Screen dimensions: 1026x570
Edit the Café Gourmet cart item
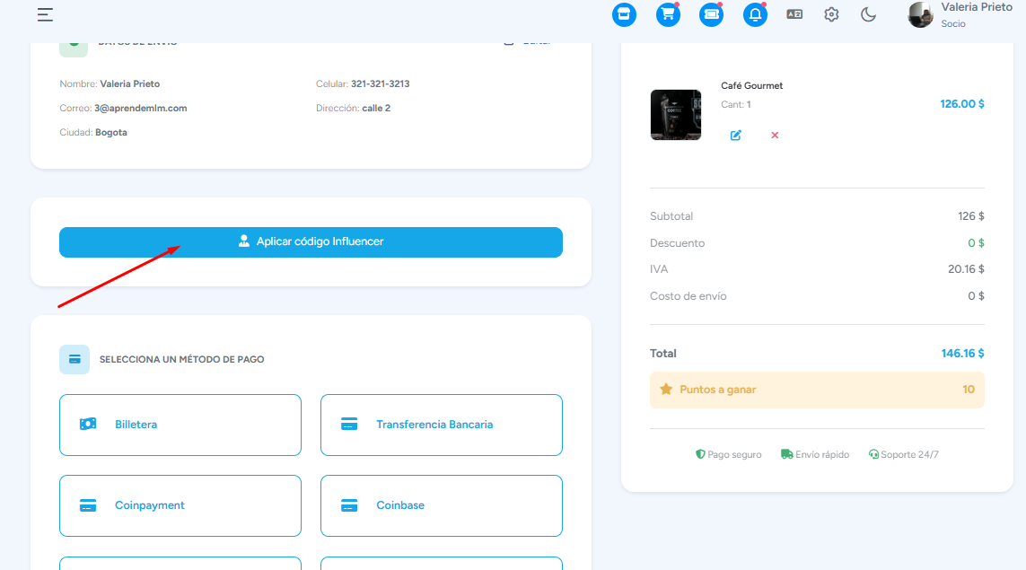click(x=735, y=135)
